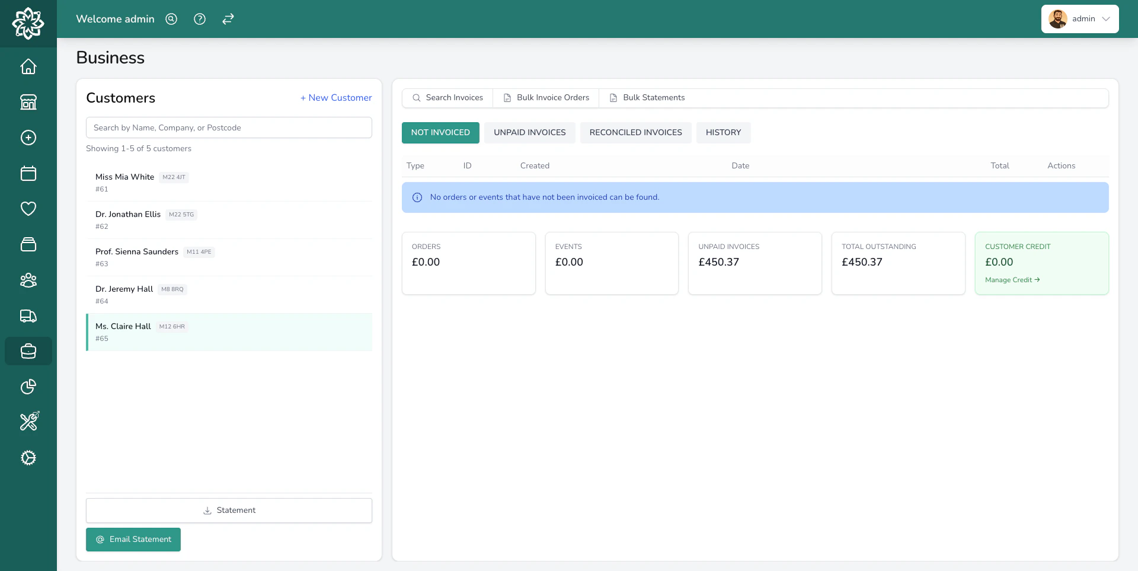Open the Tools icon in sidebar
The height and width of the screenshot is (571, 1138).
pos(28,422)
